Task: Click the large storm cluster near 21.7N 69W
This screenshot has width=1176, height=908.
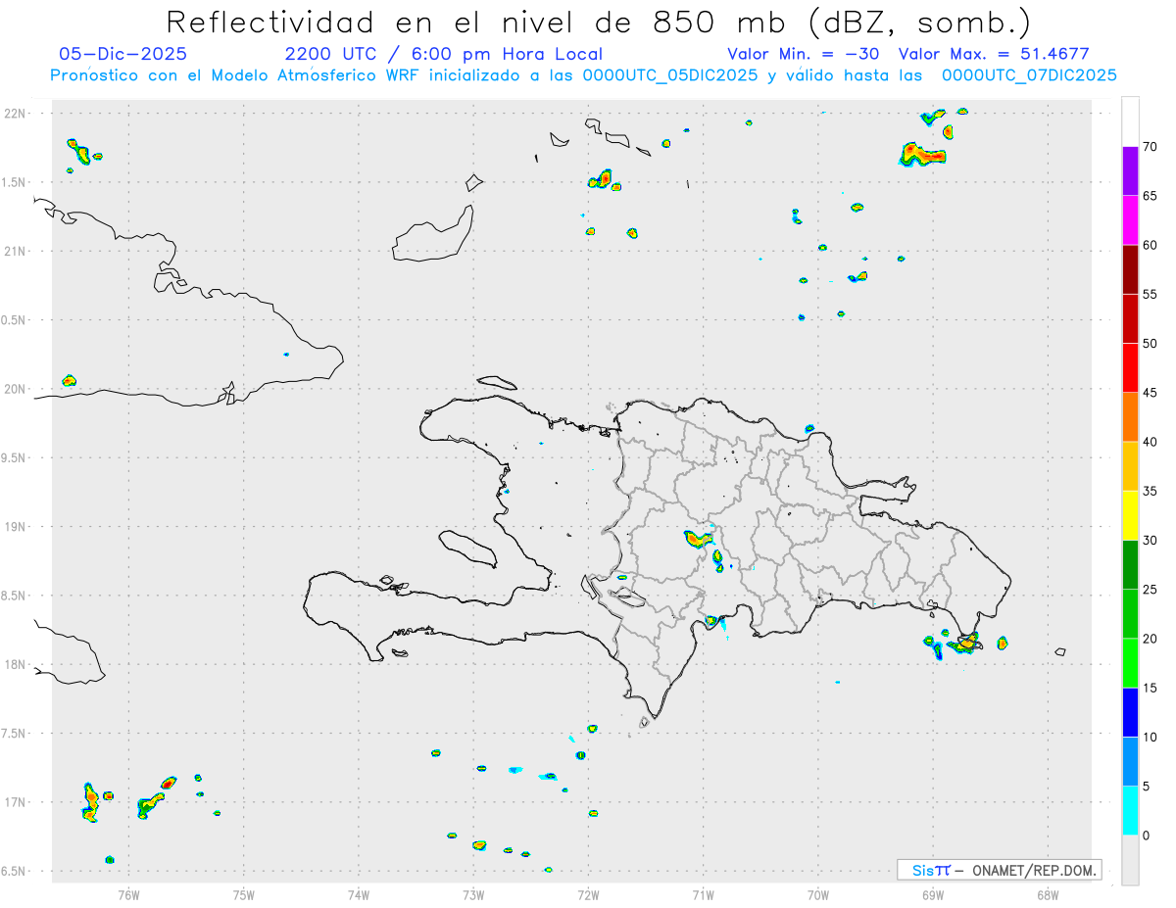Action: click(x=921, y=154)
